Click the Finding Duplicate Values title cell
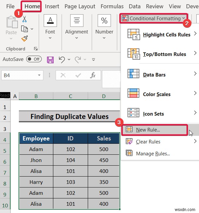The image size is (199, 213). click(x=69, y=116)
